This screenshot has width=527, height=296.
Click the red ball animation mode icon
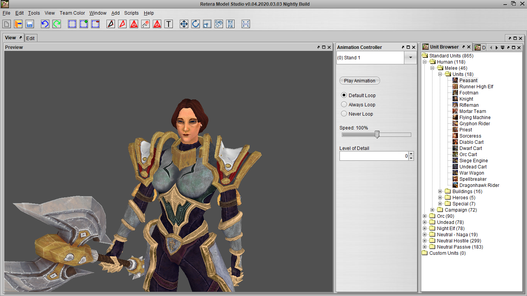click(145, 24)
